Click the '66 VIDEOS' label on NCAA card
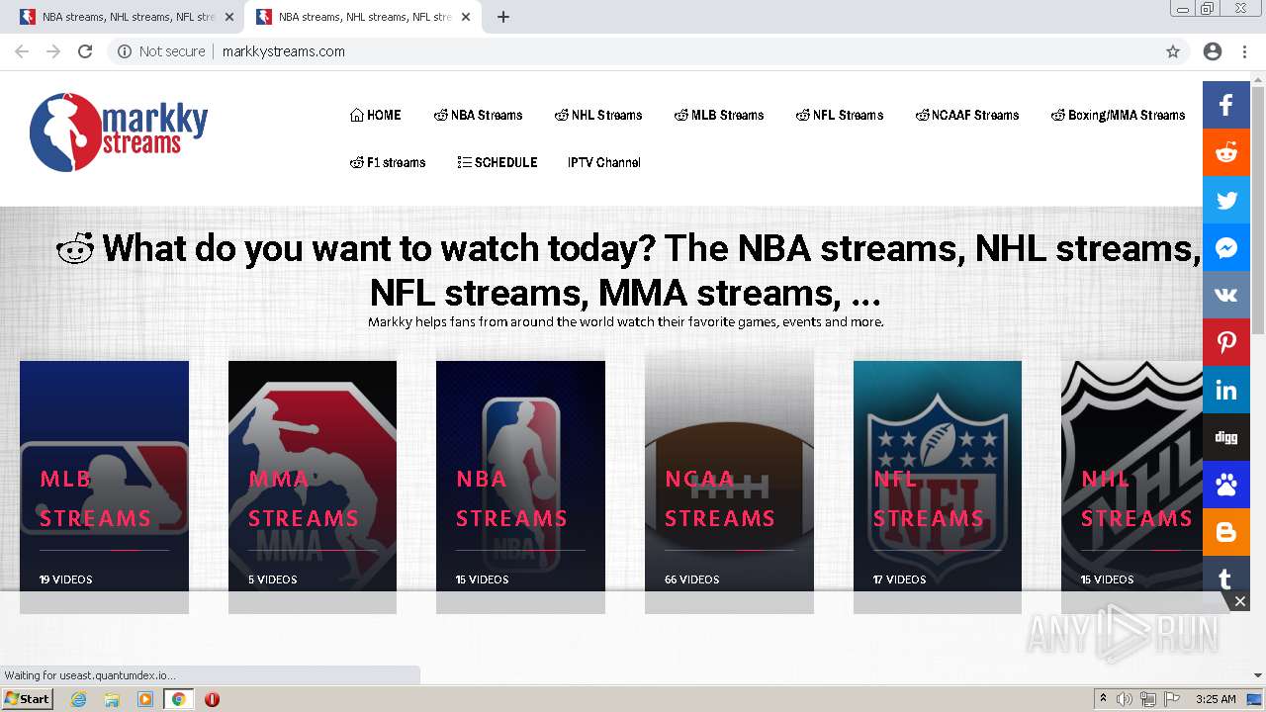Image resolution: width=1266 pixels, height=712 pixels. 692,579
